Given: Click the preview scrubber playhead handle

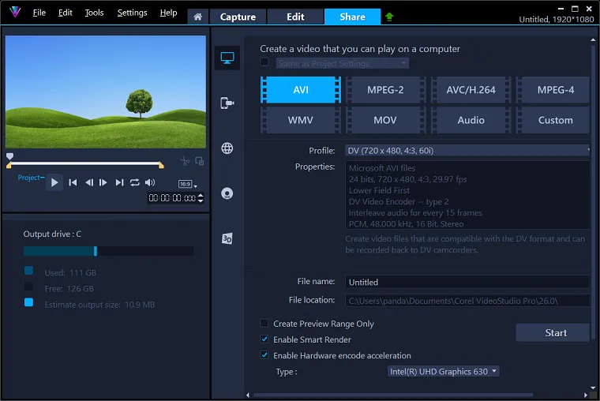Looking at the screenshot, I should pos(10,156).
